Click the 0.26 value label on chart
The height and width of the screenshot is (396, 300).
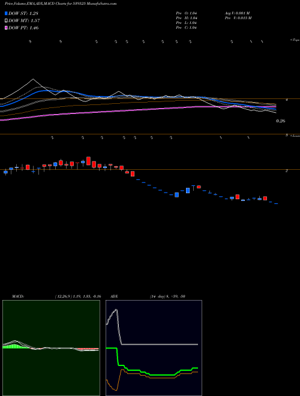tap(280, 121)
